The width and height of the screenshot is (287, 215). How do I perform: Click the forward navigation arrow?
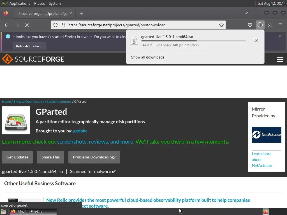coord(17,25)
